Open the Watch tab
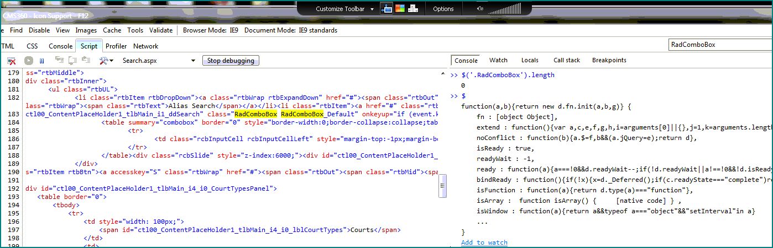Screen dimensions: 773x248 (498, 61)
